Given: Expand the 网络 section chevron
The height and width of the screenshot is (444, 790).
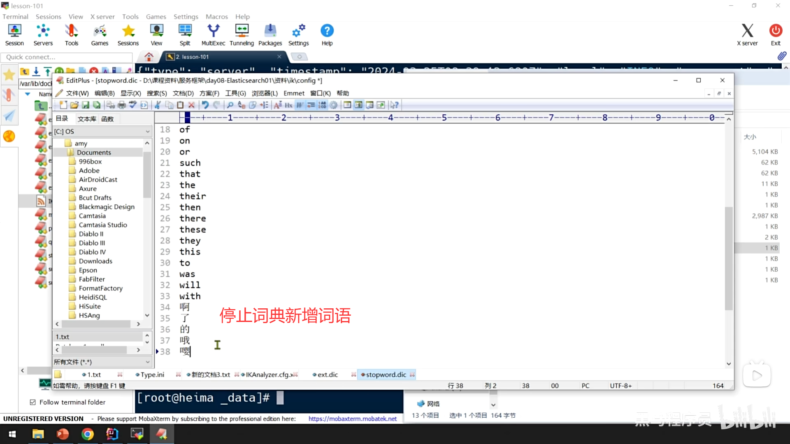Looking at the screenshot, I should 493,405.
